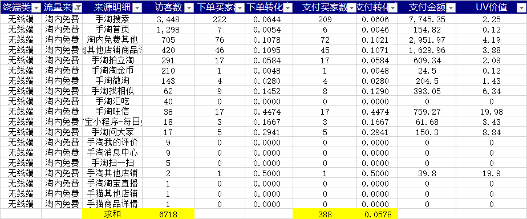Select the 手淘微淘 cell
527x219 pixels.
[112, 81]
